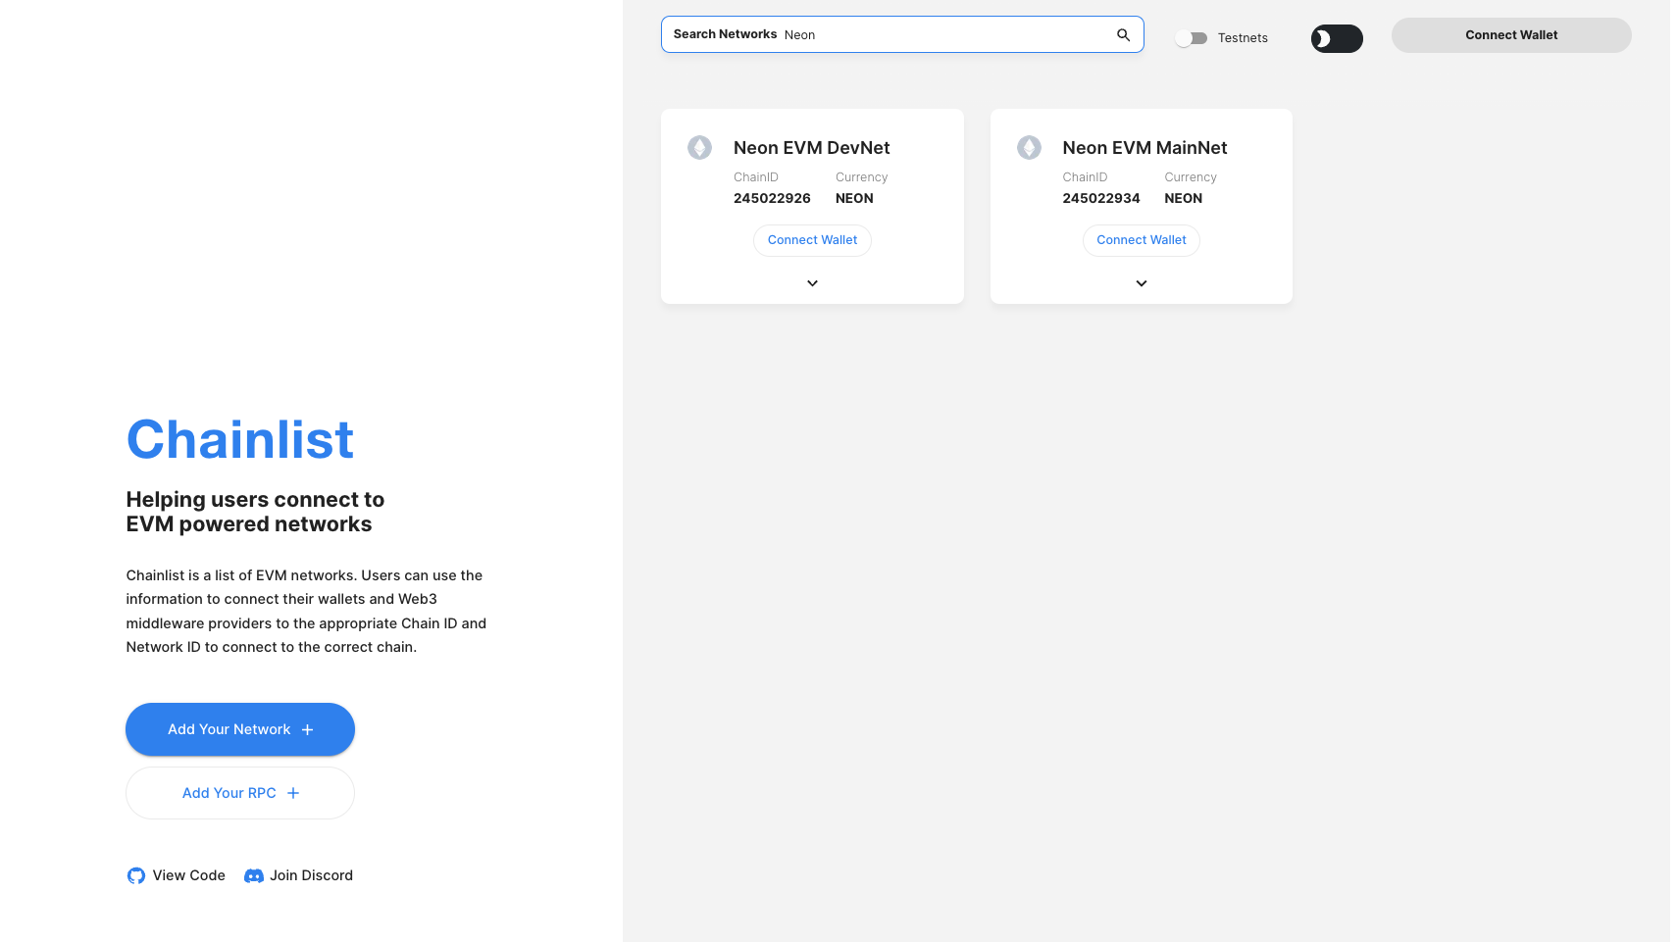The width and height of the screenshot is (1678, 942).
Task: Click the Testnets label text
Action: tap(1243, 38)
